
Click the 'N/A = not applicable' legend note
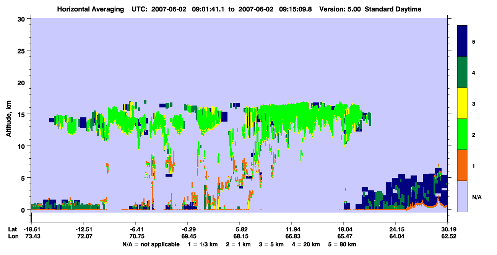click(151, 244)
